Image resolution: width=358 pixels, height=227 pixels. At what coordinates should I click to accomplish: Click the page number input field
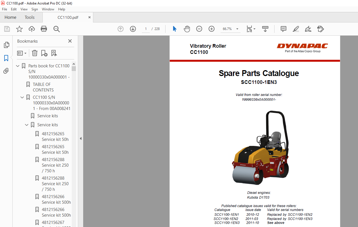[x=146, y=29]
